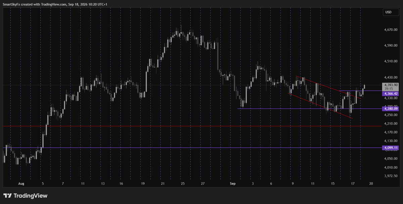403x204 pixels.
Task: Click the 4,050.00 price axis label
Action: (x=391, y=158)
